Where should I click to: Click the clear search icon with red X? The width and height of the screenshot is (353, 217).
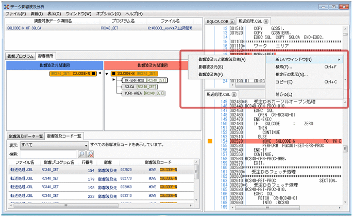coord(90,154)
